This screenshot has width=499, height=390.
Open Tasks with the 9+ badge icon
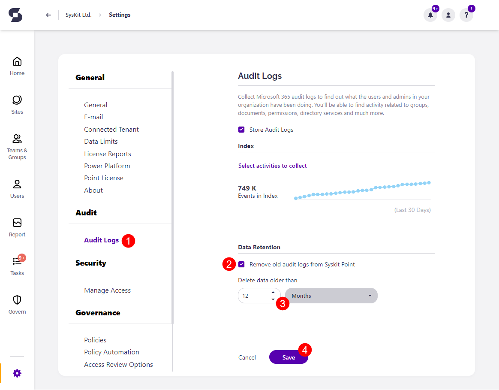click(x=17, y=264)
